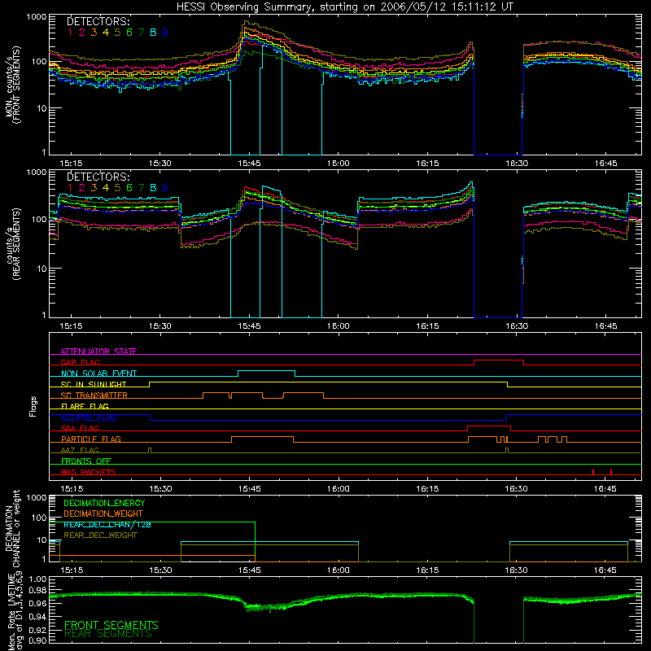
Task: Click the 1000 y-axis value of the front segments plot
Action: tap(37, 17)
